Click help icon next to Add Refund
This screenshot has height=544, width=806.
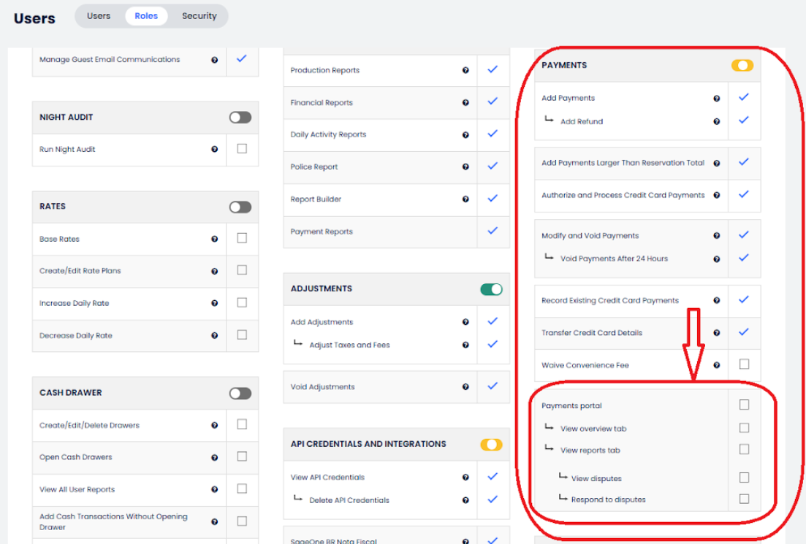tap(717, 121)
